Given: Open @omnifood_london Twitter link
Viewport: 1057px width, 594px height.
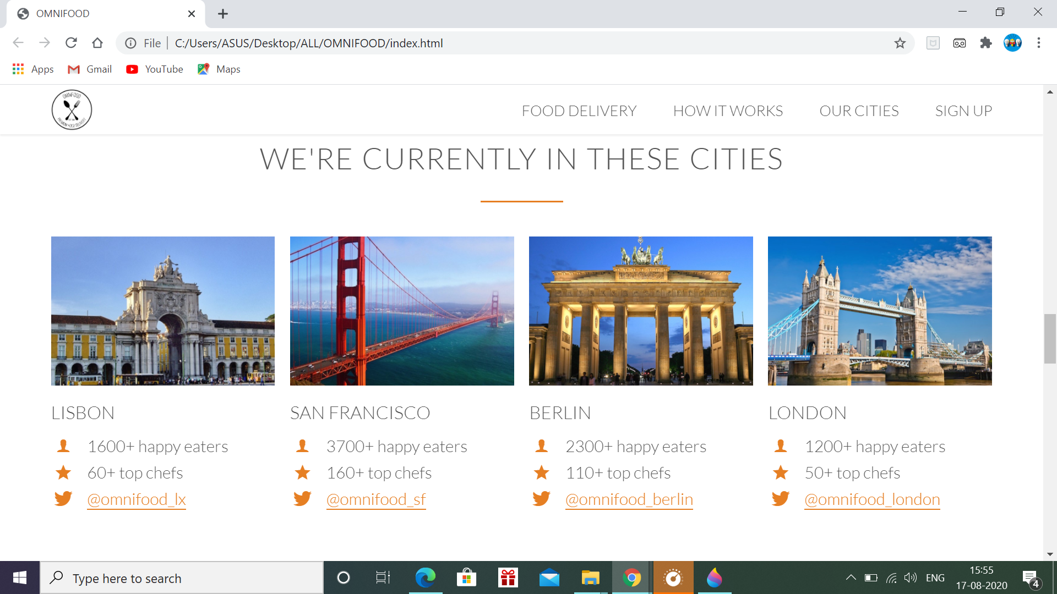Looking at the screenshot, I should [x=872, y=499].
